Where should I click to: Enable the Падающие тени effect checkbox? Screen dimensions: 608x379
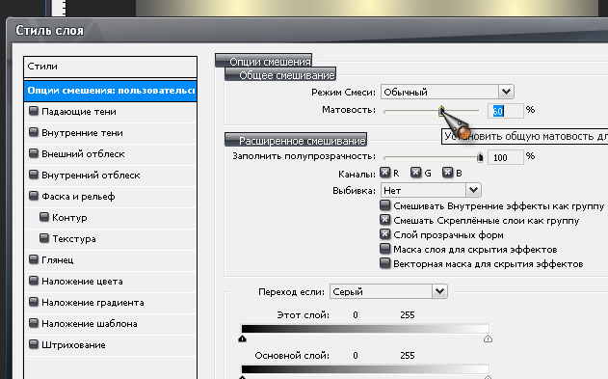[x=34, y=111]
